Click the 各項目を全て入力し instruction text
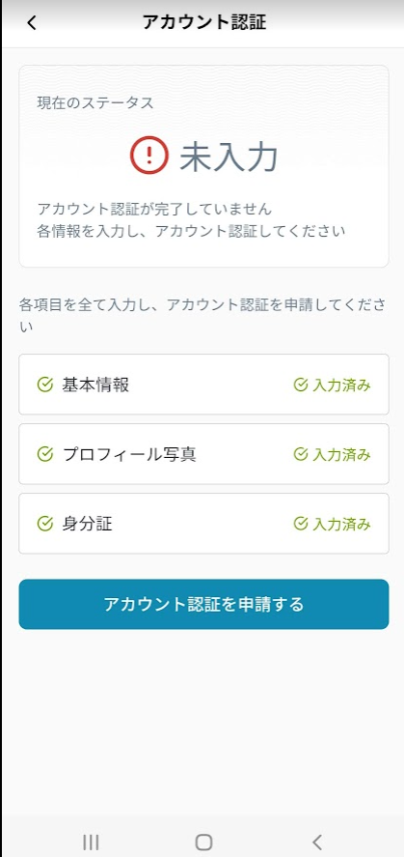The height and width of the screenshot is (857, 404). coord(202,315)
